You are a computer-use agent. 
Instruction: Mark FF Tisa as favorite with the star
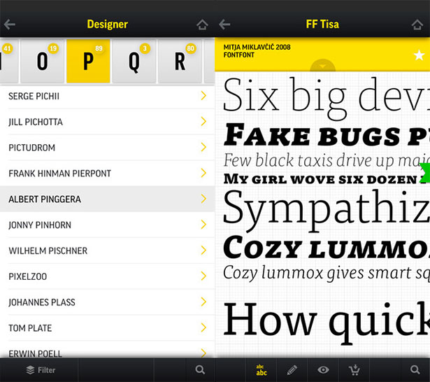coord(419,55)
